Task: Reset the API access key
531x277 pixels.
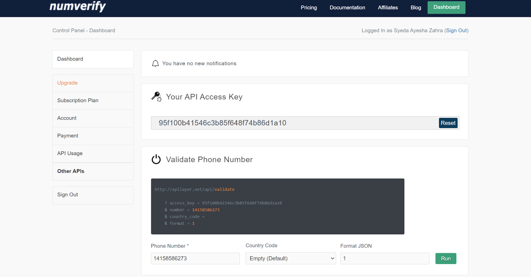Action: coord(448,123)
